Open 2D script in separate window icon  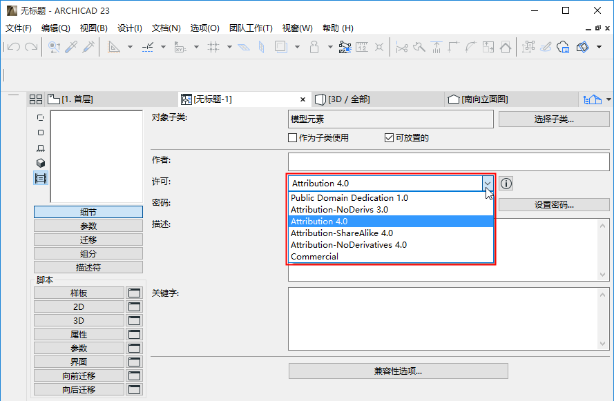point(134,306)
